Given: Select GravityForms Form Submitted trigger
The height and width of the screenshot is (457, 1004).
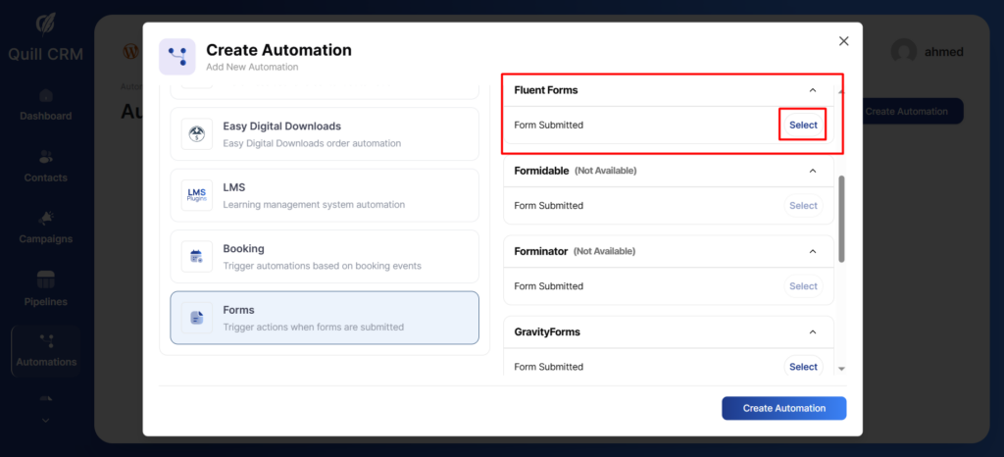Looking at the screenshot, I should coord(803,367).
